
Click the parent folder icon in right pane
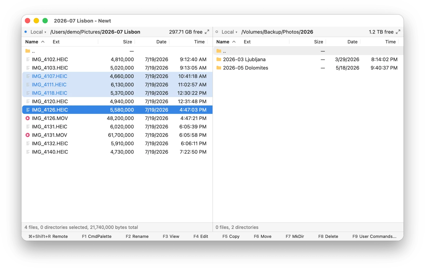(x=219, y=51)
